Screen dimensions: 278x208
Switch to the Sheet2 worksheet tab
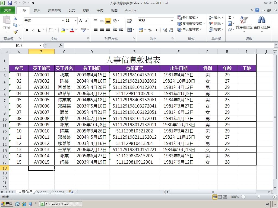pos(43,192)
